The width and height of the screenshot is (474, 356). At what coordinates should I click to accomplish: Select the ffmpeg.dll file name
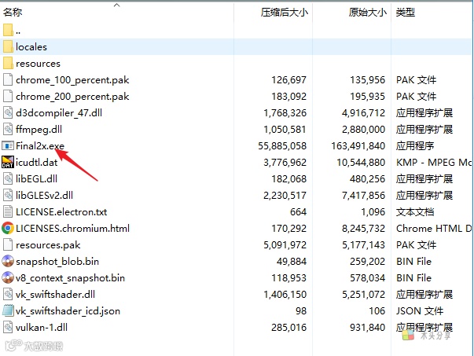[39, 130]
